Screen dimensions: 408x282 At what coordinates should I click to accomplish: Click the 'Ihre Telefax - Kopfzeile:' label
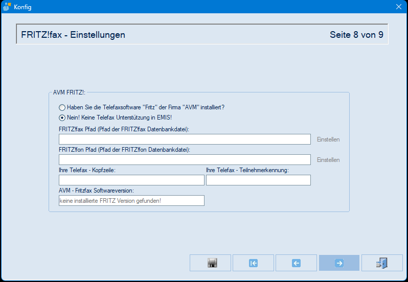pos(87,170)
